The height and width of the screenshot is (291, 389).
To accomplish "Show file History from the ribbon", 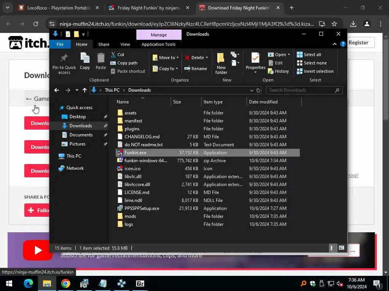I will tap(278, 71).
